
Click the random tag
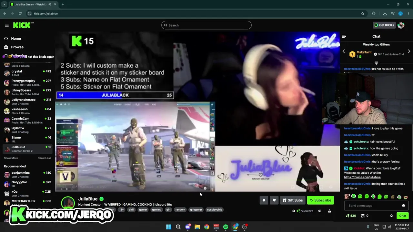[180, 209]
